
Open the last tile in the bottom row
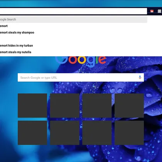pos(129,133)
